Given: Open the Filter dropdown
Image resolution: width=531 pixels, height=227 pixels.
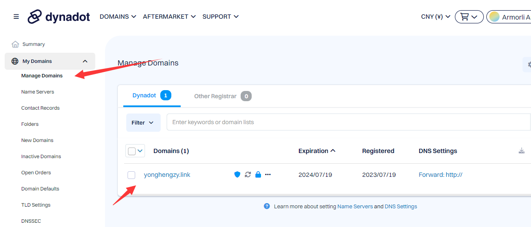Looking at the screenshot, I should click(143, 122).
